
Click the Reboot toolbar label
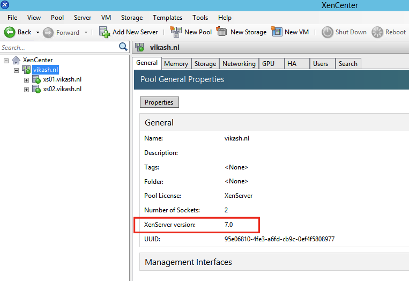396,32
